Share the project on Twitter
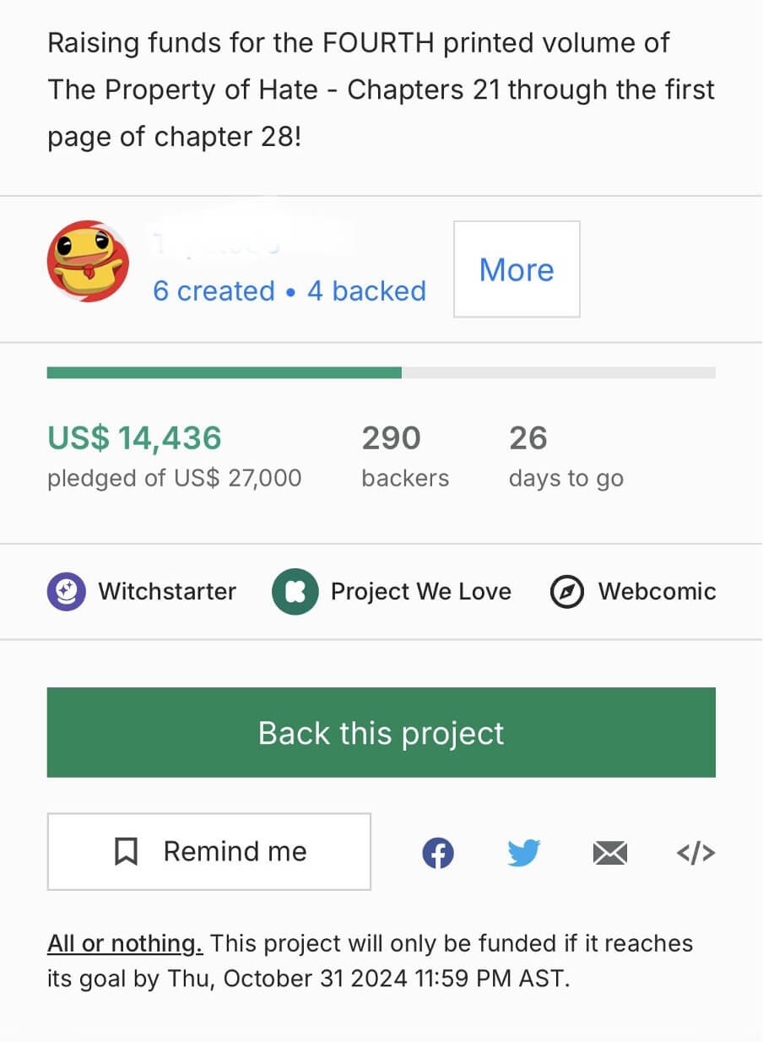The image size is (763, 1042). click(524, 853)
